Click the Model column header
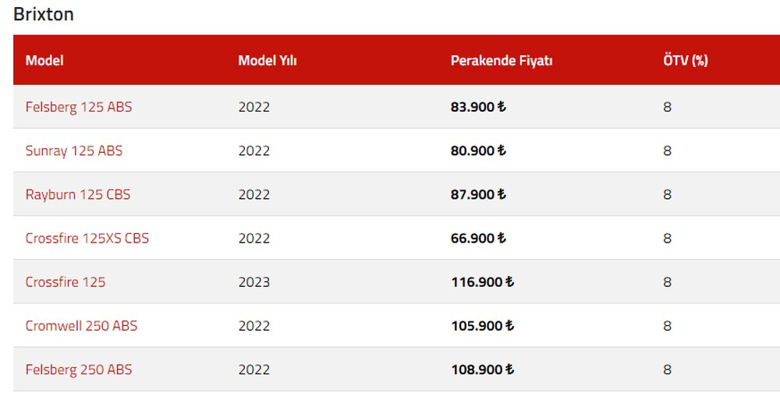The width and height of the screenshot is (780, 418). [x=44, y=60]
